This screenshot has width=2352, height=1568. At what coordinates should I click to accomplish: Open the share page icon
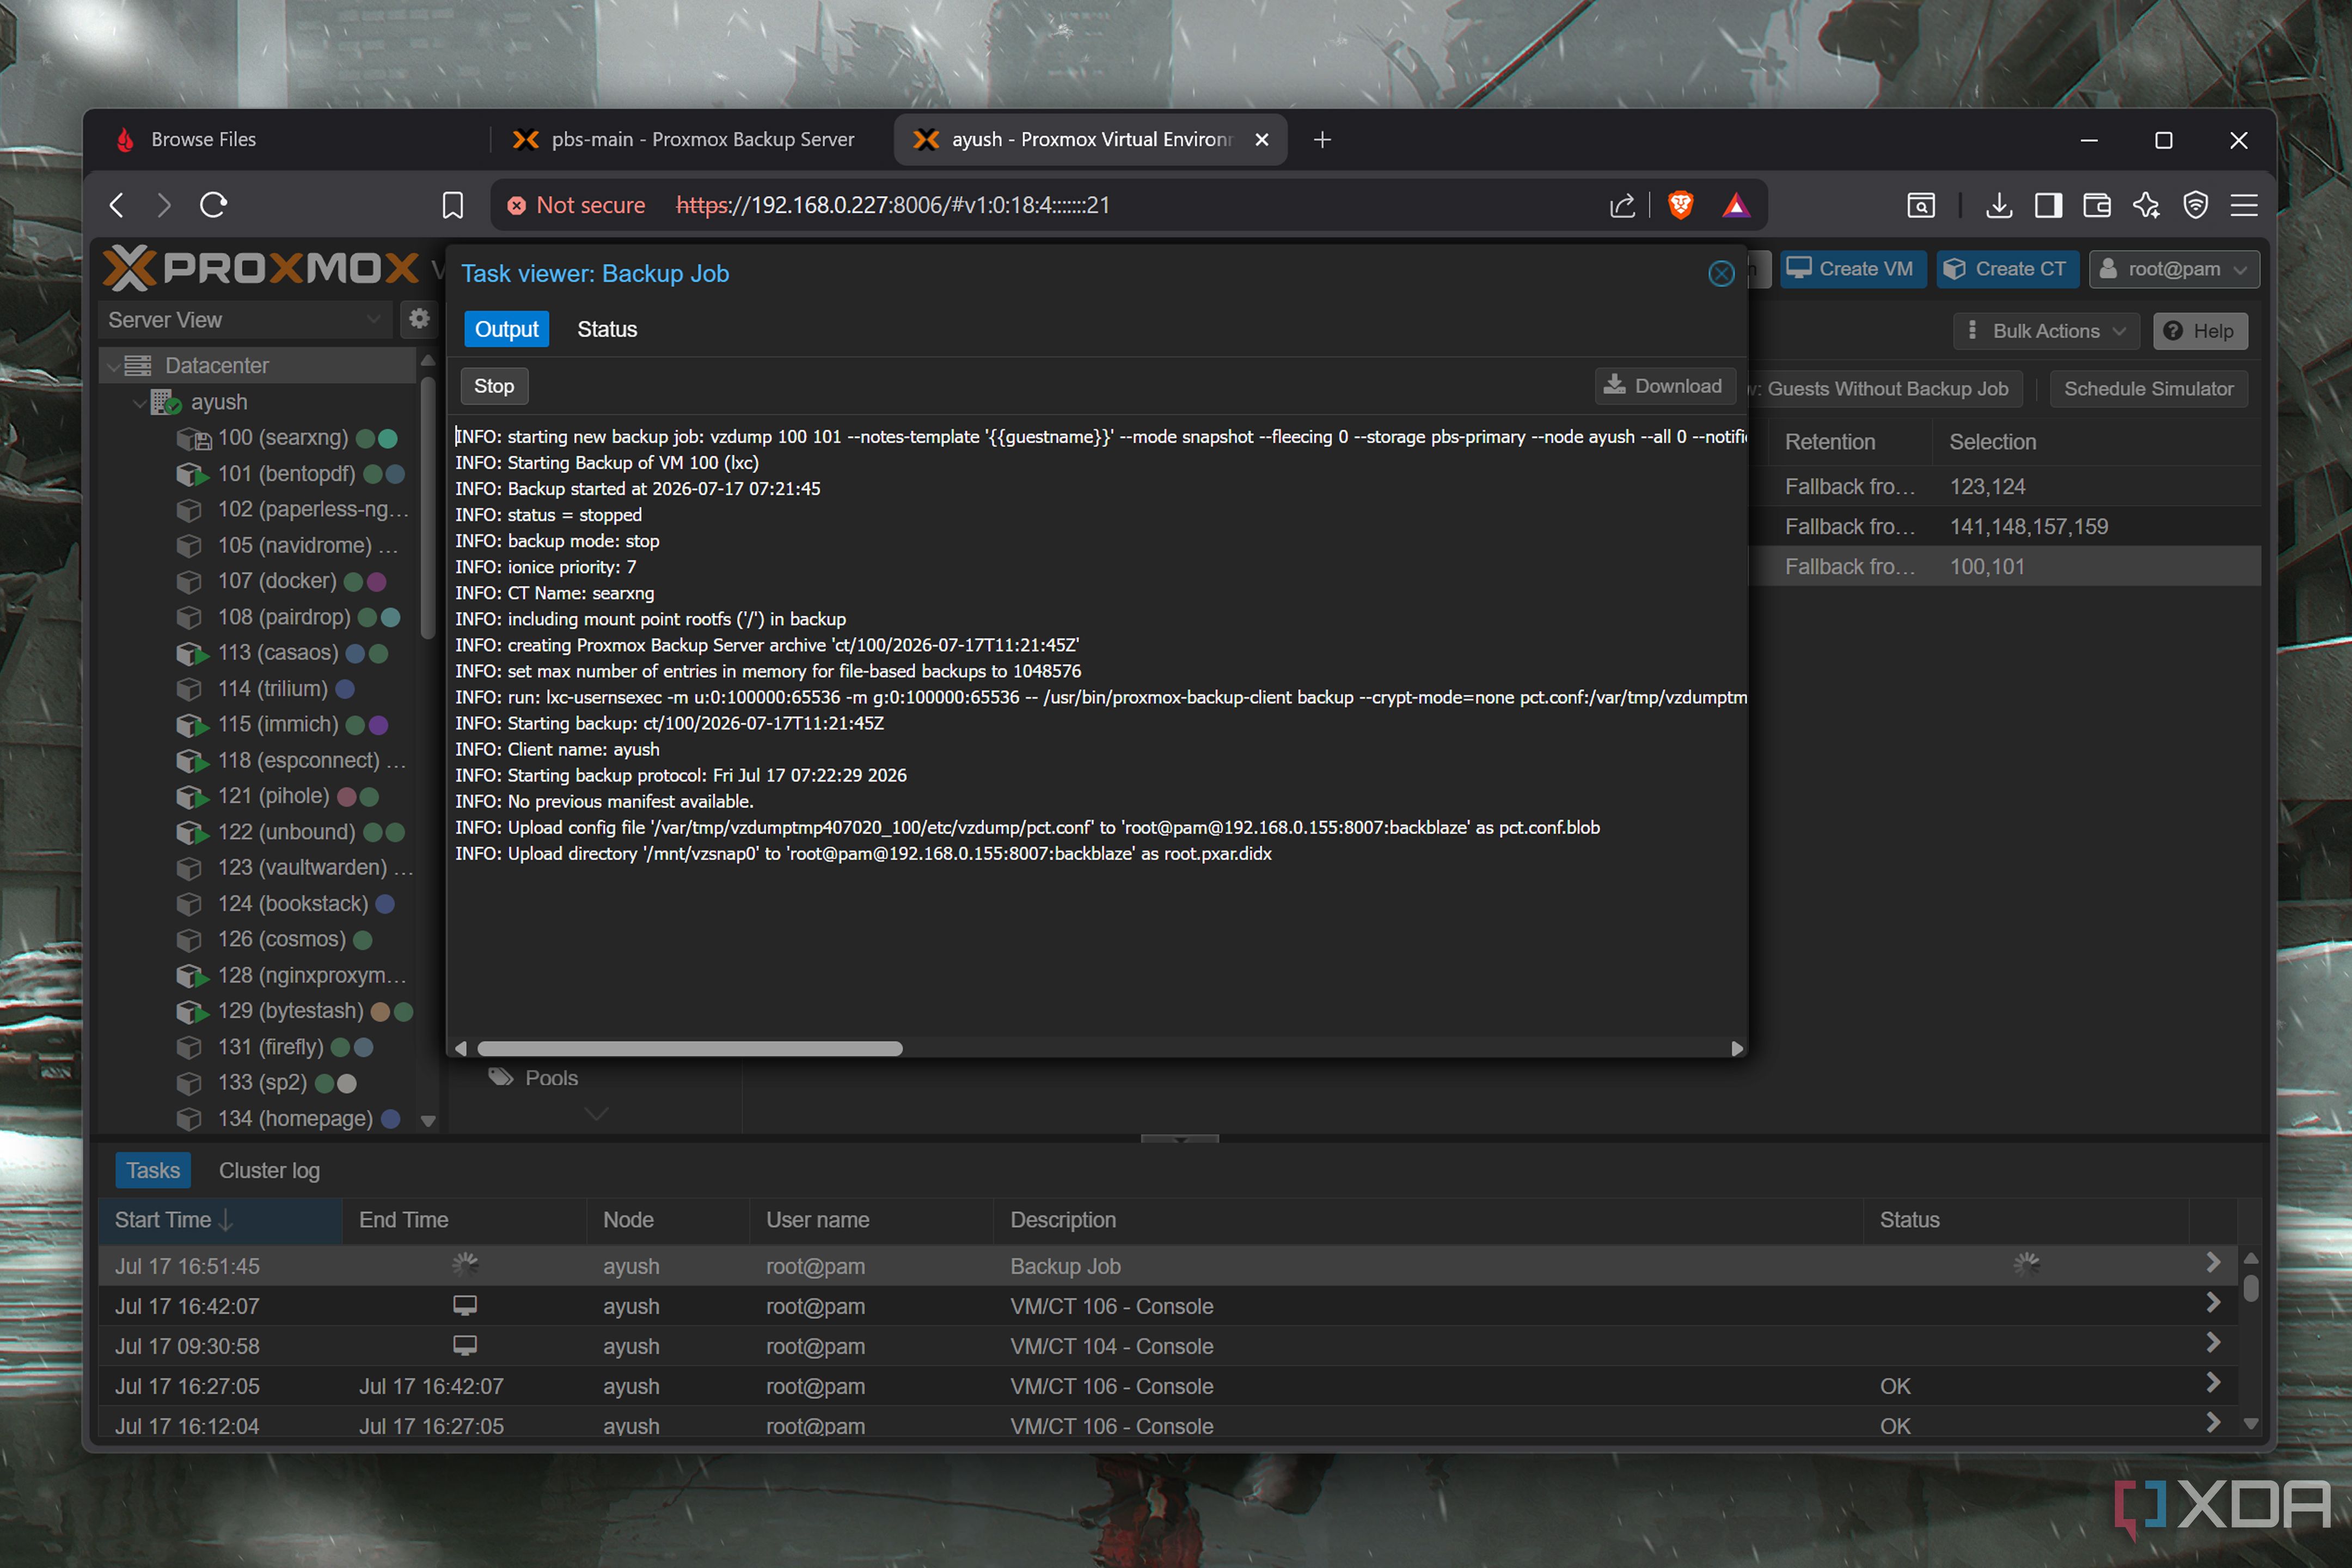click(1622, 206)
